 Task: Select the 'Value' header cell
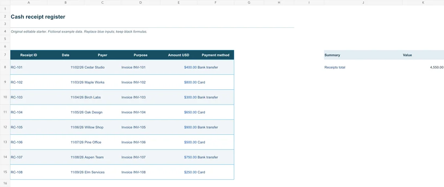pyautogui.click(x=423, y=55)
